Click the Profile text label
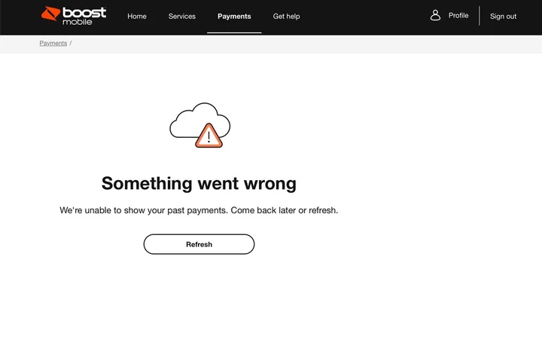This screenshot has width=542, height=342. (458, 15)
